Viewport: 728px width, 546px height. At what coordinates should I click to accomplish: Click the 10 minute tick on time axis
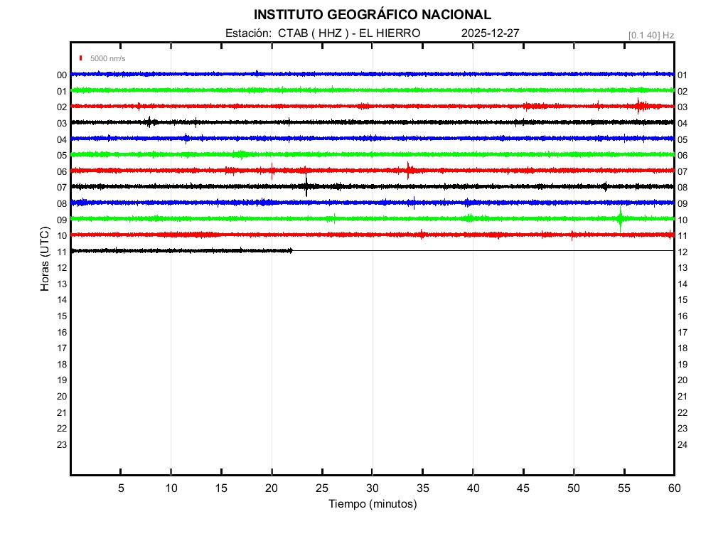(171, 488)
